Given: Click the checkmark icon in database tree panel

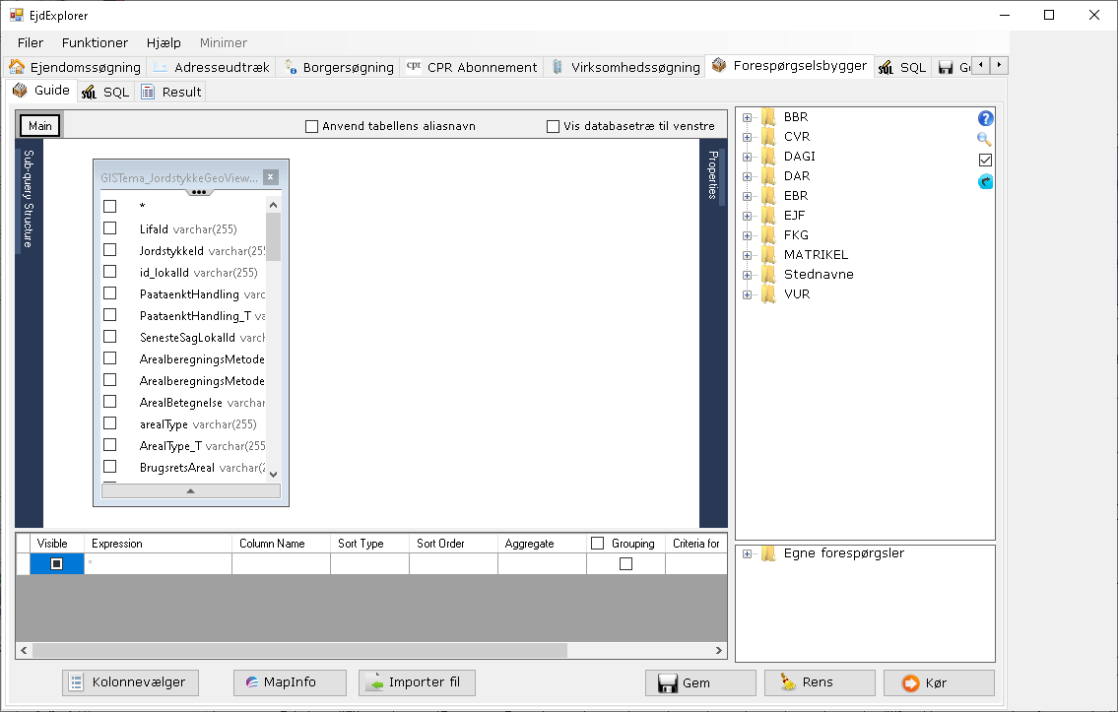Looking at the screenshot, I should point(985,161).
